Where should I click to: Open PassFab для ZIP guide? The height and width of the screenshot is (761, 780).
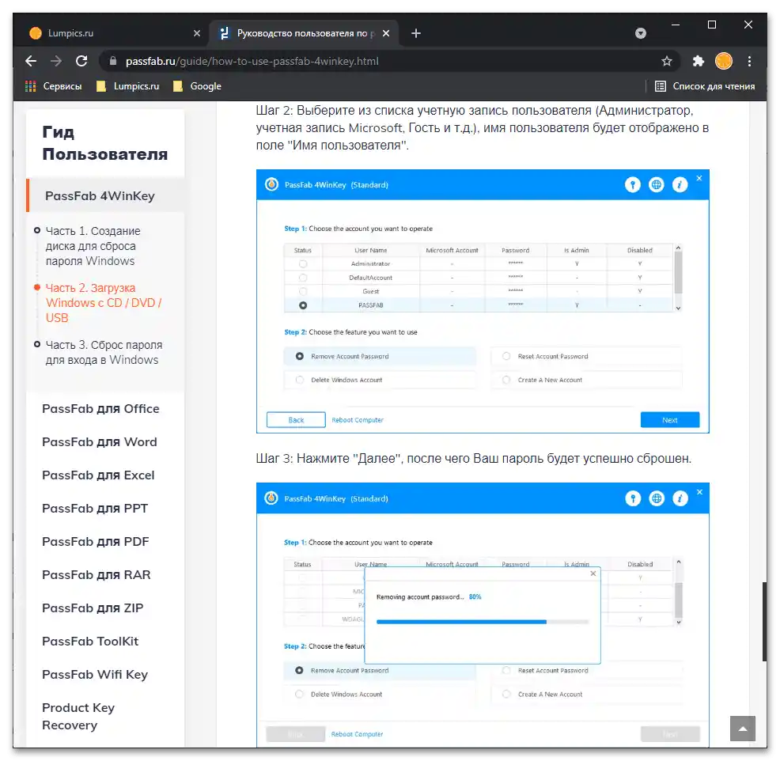93,608
